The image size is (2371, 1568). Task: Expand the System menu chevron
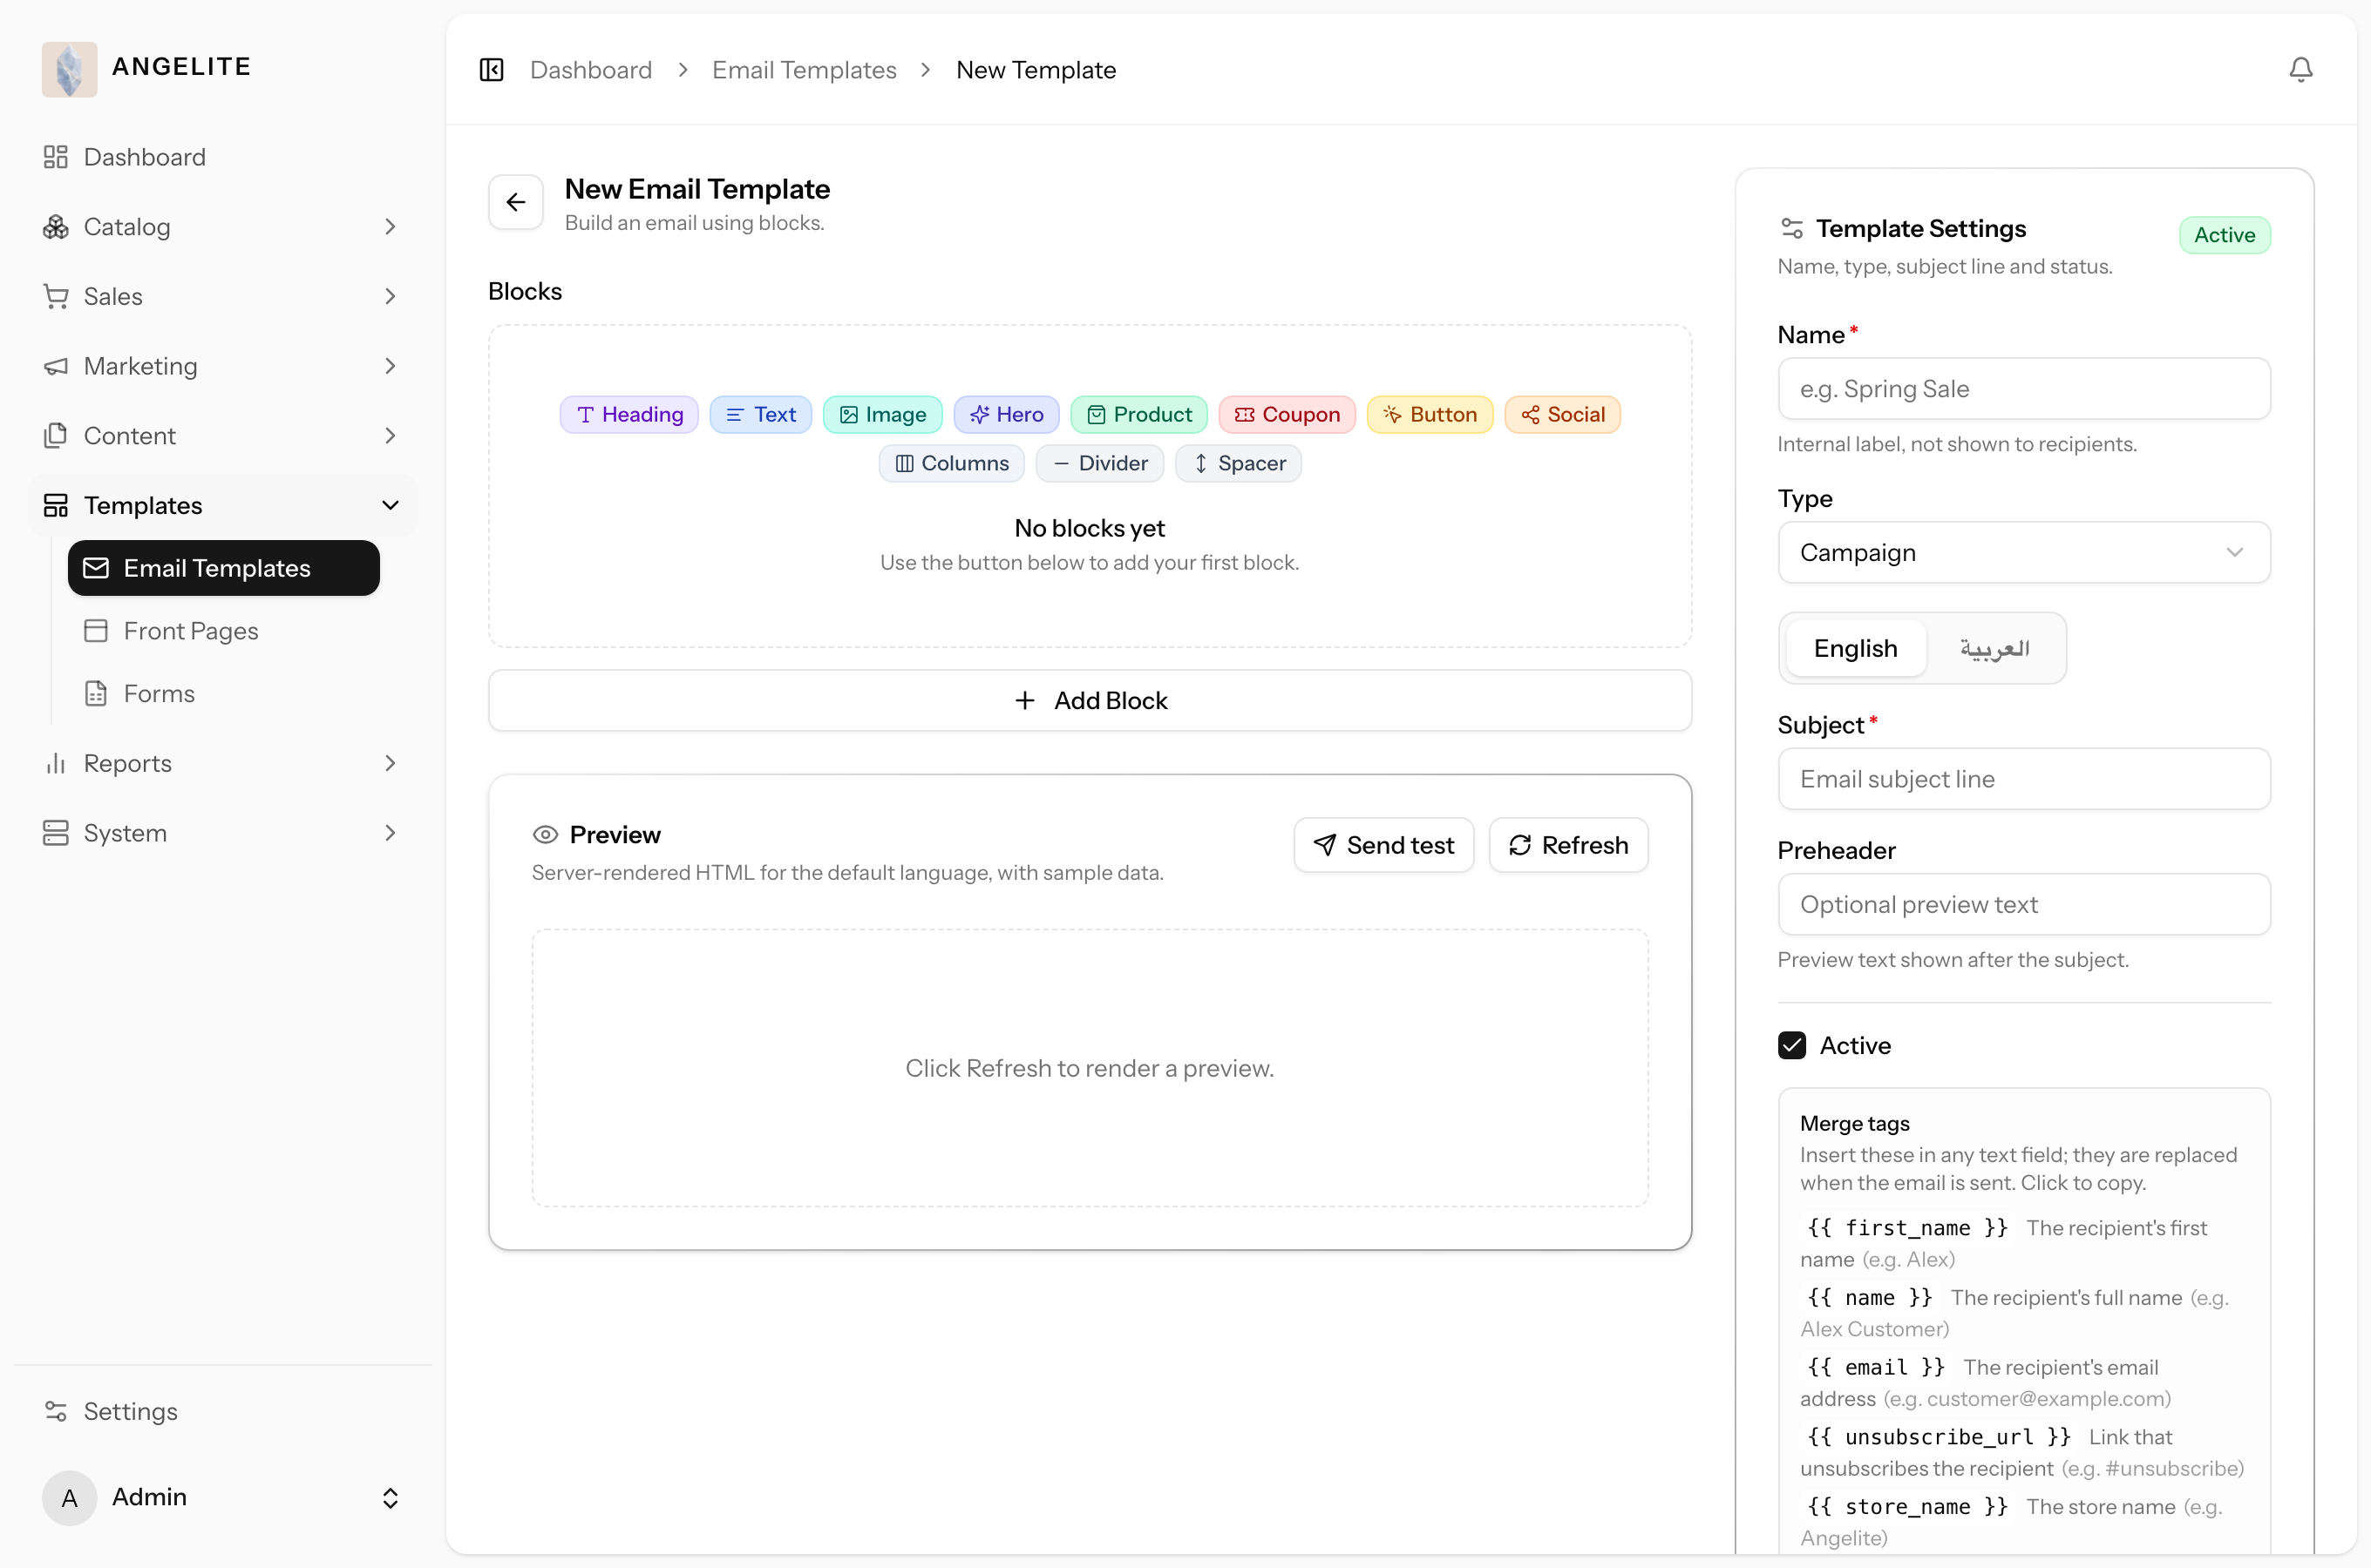point(391,833)
